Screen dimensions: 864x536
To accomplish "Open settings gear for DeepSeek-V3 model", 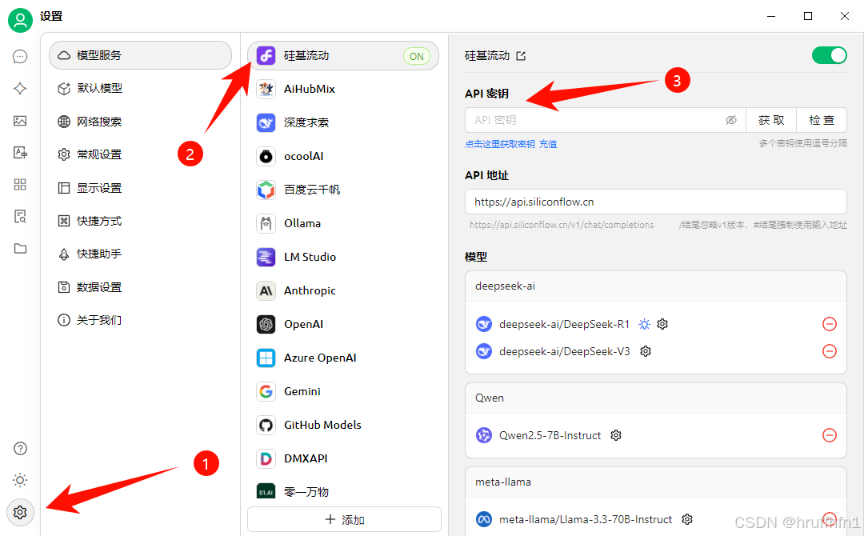I will pos(646,351).
